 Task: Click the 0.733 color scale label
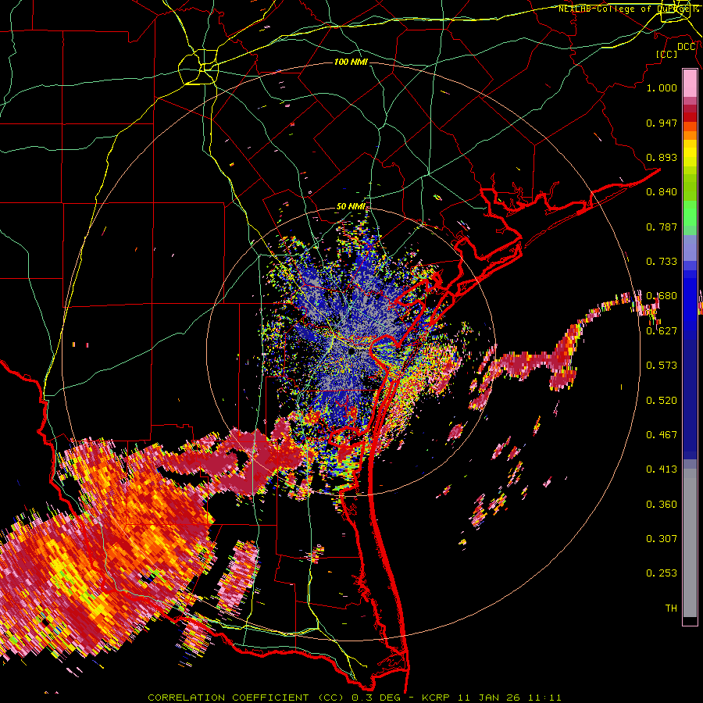[x=662, y=262]
